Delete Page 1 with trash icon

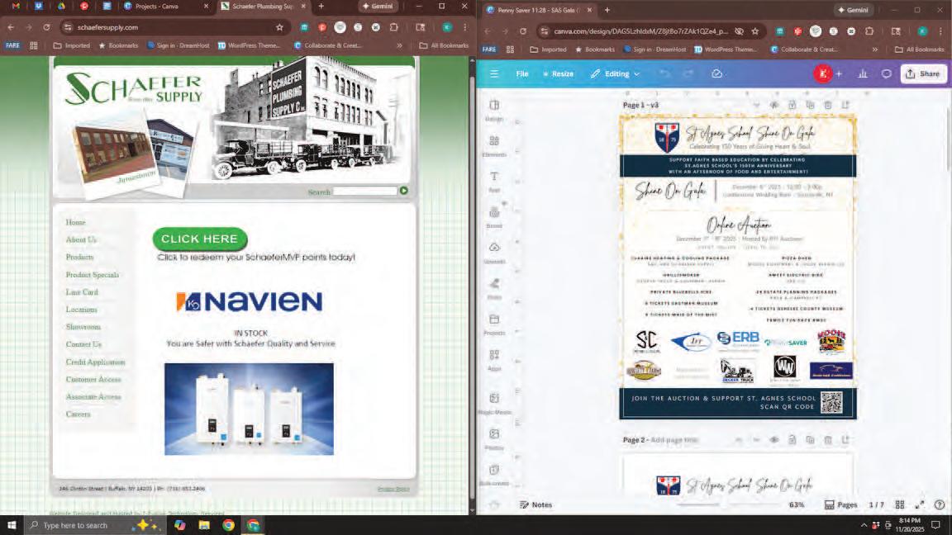click(827, 105)
